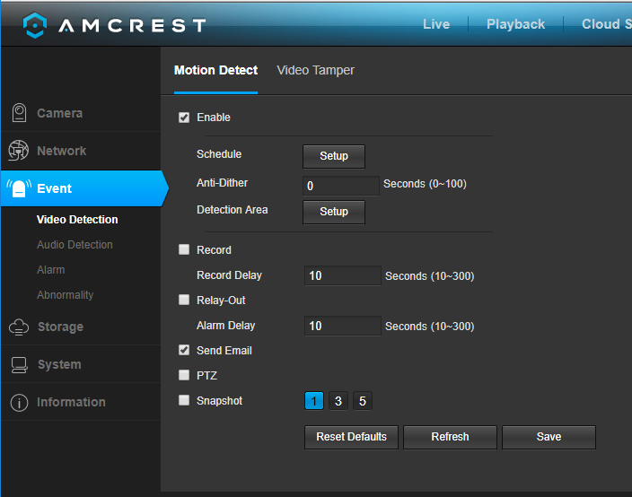Select Video Detection submenu item

point(77,220)
